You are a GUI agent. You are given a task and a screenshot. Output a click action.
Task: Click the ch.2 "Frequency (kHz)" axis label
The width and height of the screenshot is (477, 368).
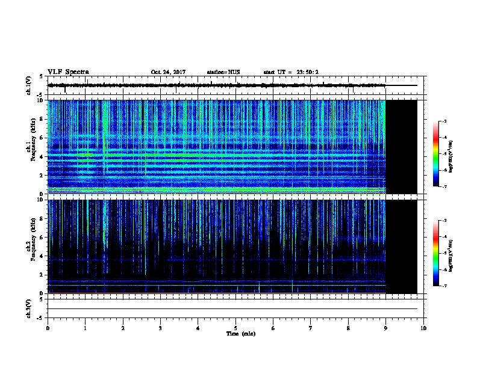[x=33, y=239]
